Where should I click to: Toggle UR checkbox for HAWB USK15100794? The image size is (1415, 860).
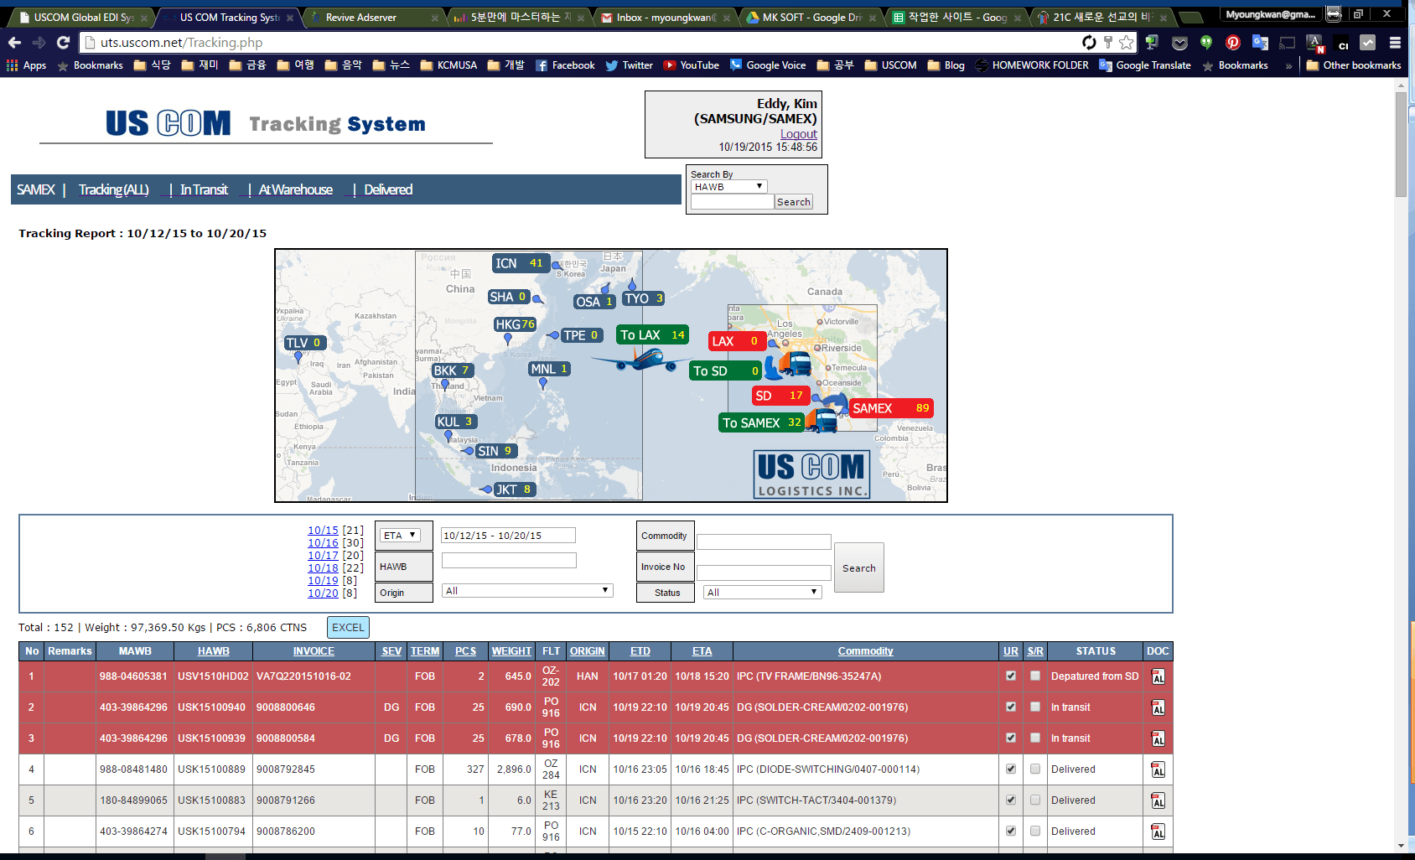click(x=1011, y=831)
